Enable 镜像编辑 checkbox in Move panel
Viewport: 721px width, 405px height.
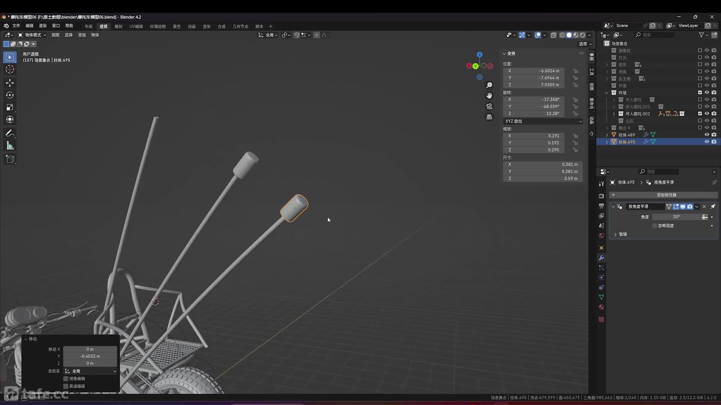[66, 379]
